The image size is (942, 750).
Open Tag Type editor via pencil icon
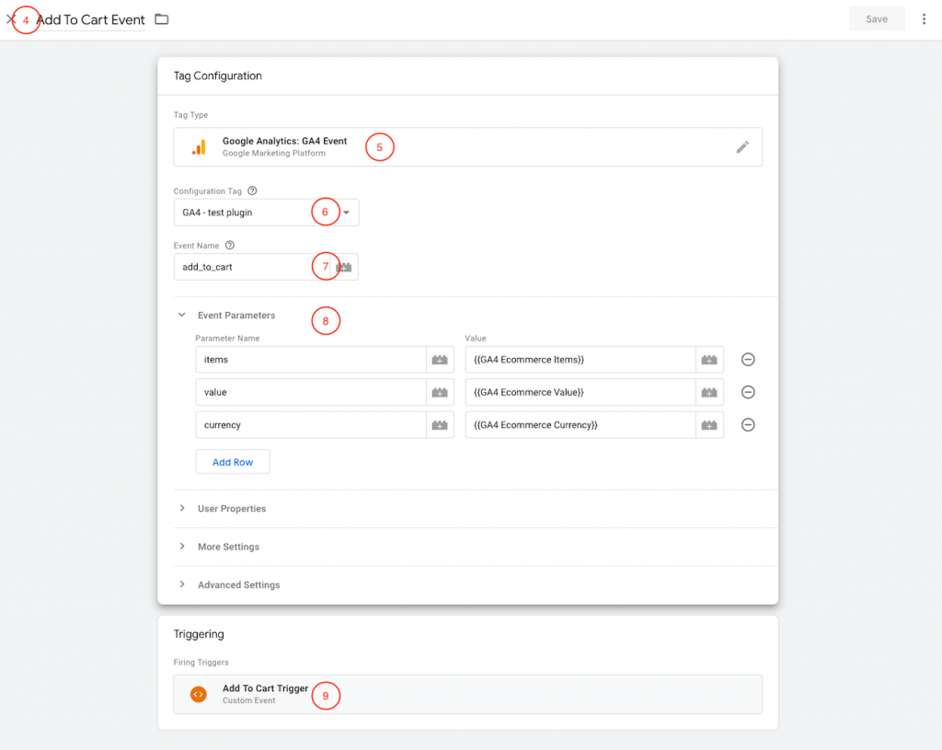(x=743, y=146)
